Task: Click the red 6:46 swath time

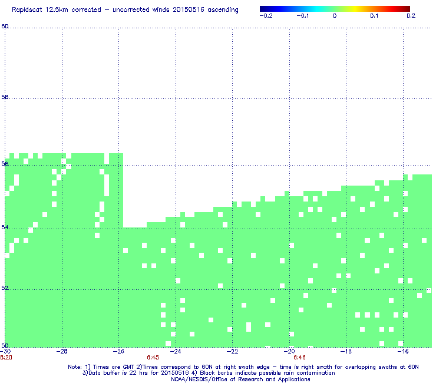Action: click(299, 358)
